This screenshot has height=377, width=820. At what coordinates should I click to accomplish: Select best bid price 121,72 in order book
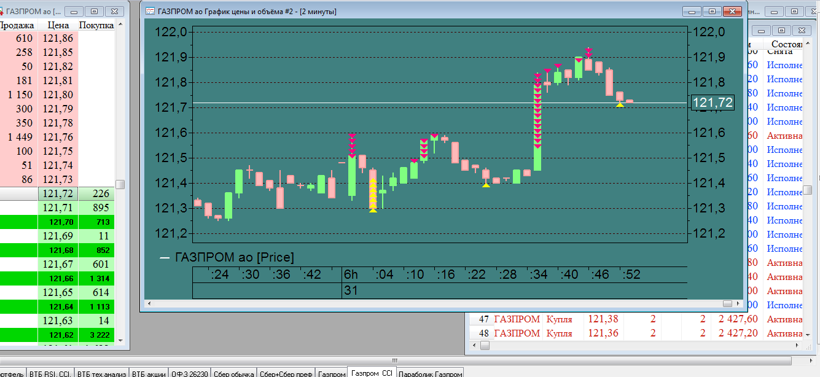(x=58, y=194)
